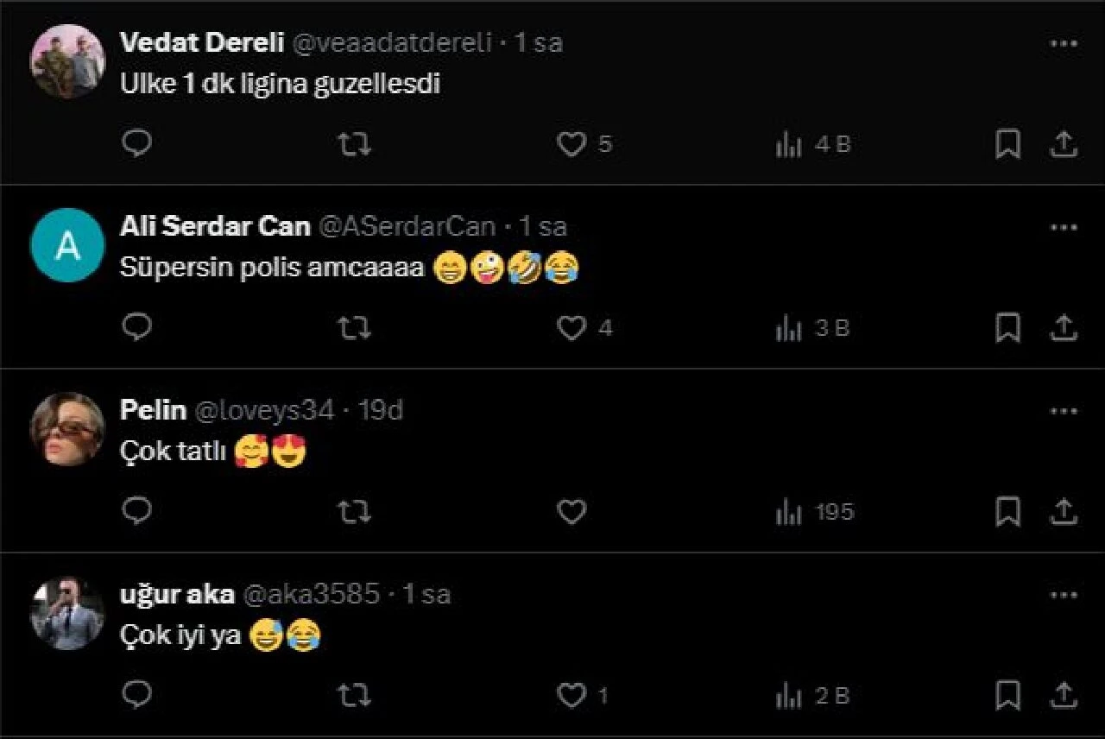Like uğur aka's tweet
Screen dimensions: 1105x739
coord(571,696)
